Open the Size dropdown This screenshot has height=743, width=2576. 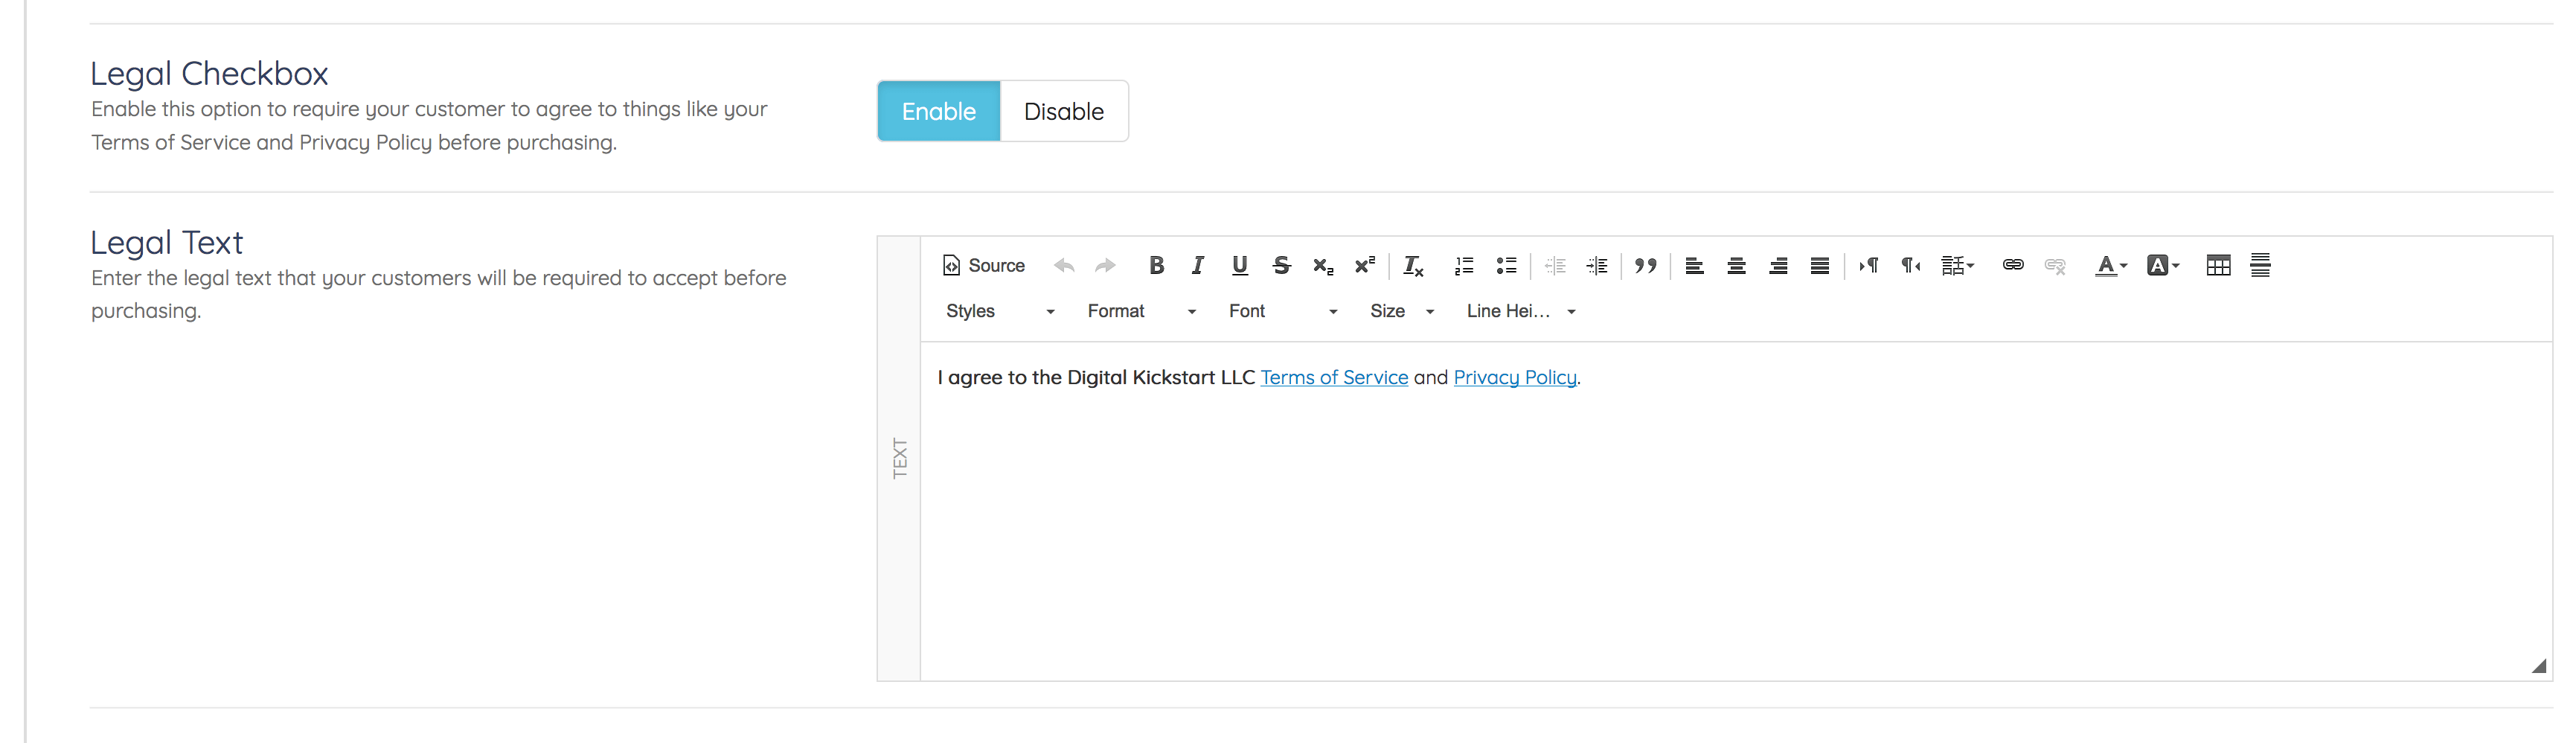pos(1402,311)
